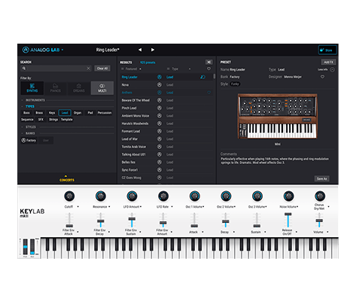
Task: Clear the search text with the X icon
Action: [88, 68]
